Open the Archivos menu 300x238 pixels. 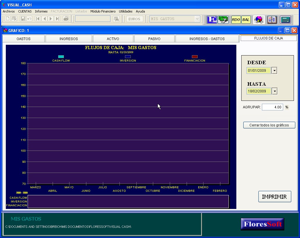(9, 11)
